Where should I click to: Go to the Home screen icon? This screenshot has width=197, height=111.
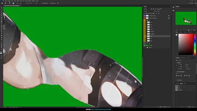[2, 3]
